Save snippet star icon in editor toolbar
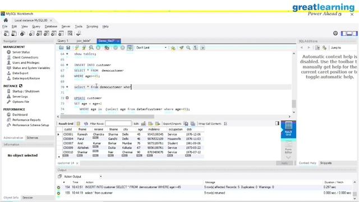 173,48
